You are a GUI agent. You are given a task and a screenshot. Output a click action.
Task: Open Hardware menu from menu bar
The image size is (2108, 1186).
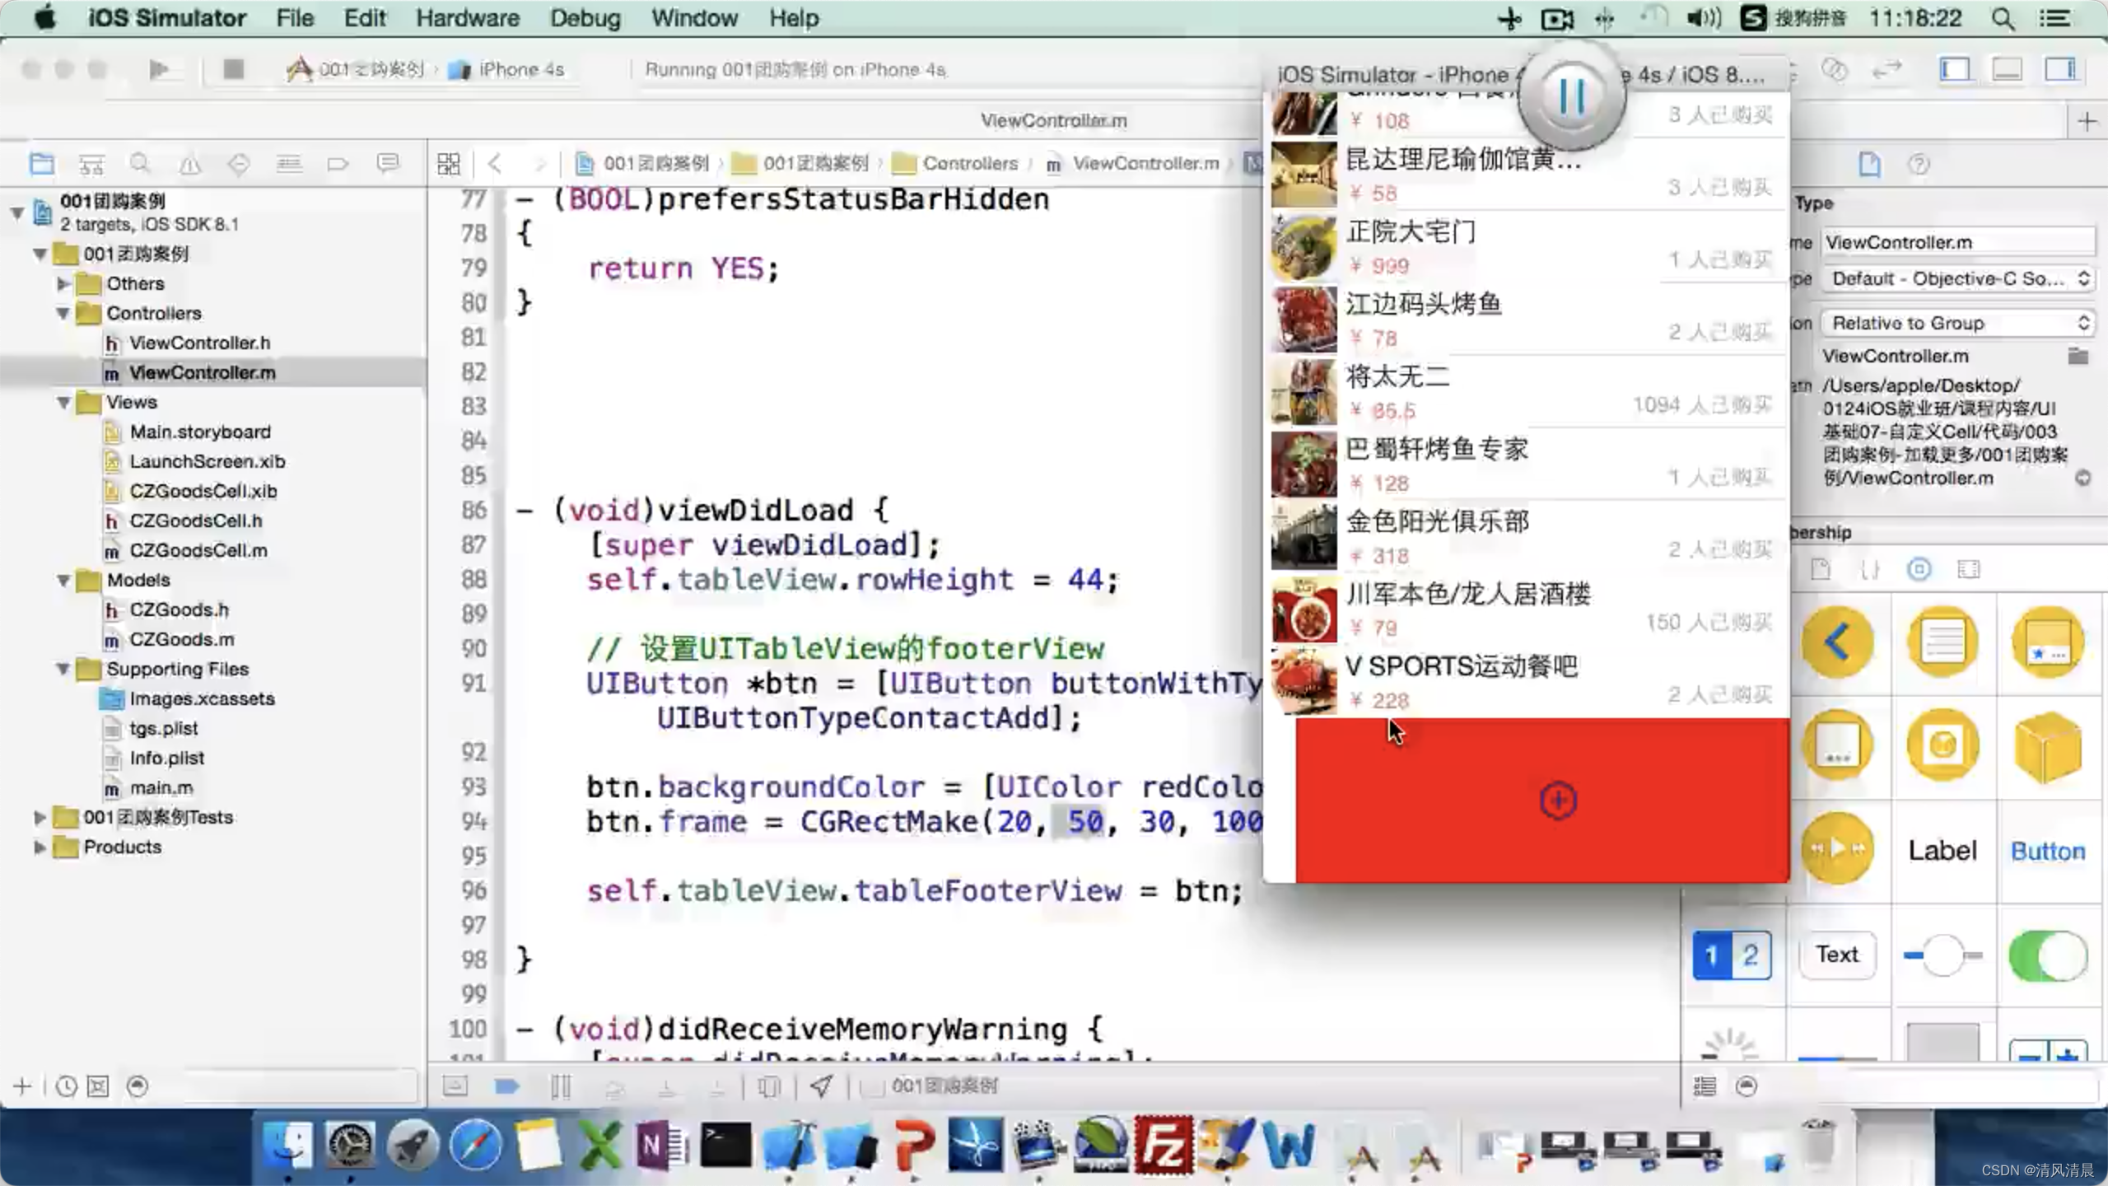pos(468,17)
